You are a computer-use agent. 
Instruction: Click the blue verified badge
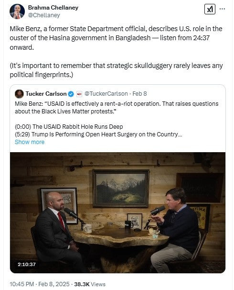pos(71,94)
